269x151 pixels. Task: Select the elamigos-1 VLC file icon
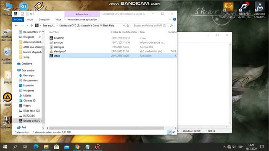coord(51,51)
